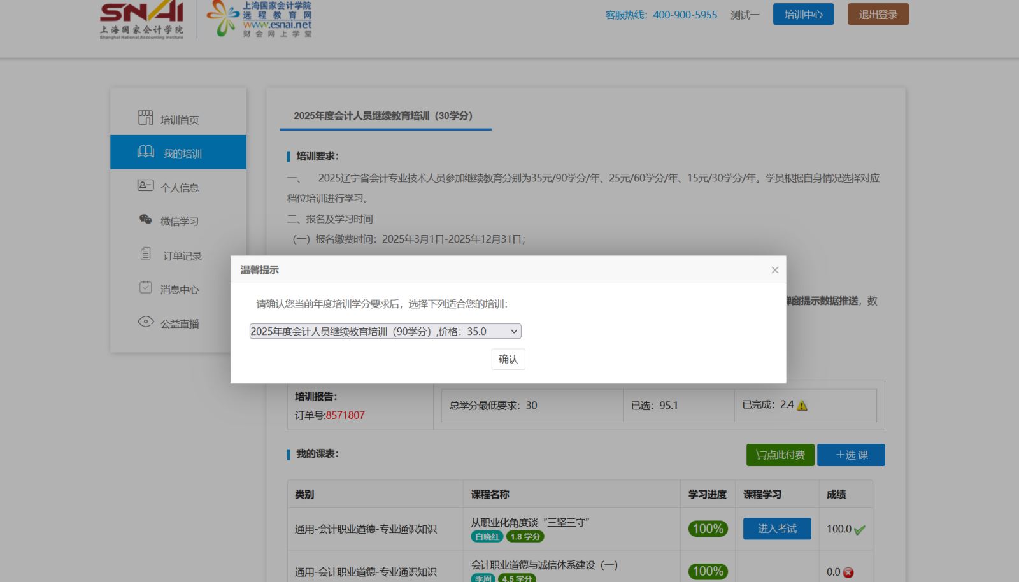Click the blue ＋选课 add course button
1019x582 pixels.
tap(851, 455)
